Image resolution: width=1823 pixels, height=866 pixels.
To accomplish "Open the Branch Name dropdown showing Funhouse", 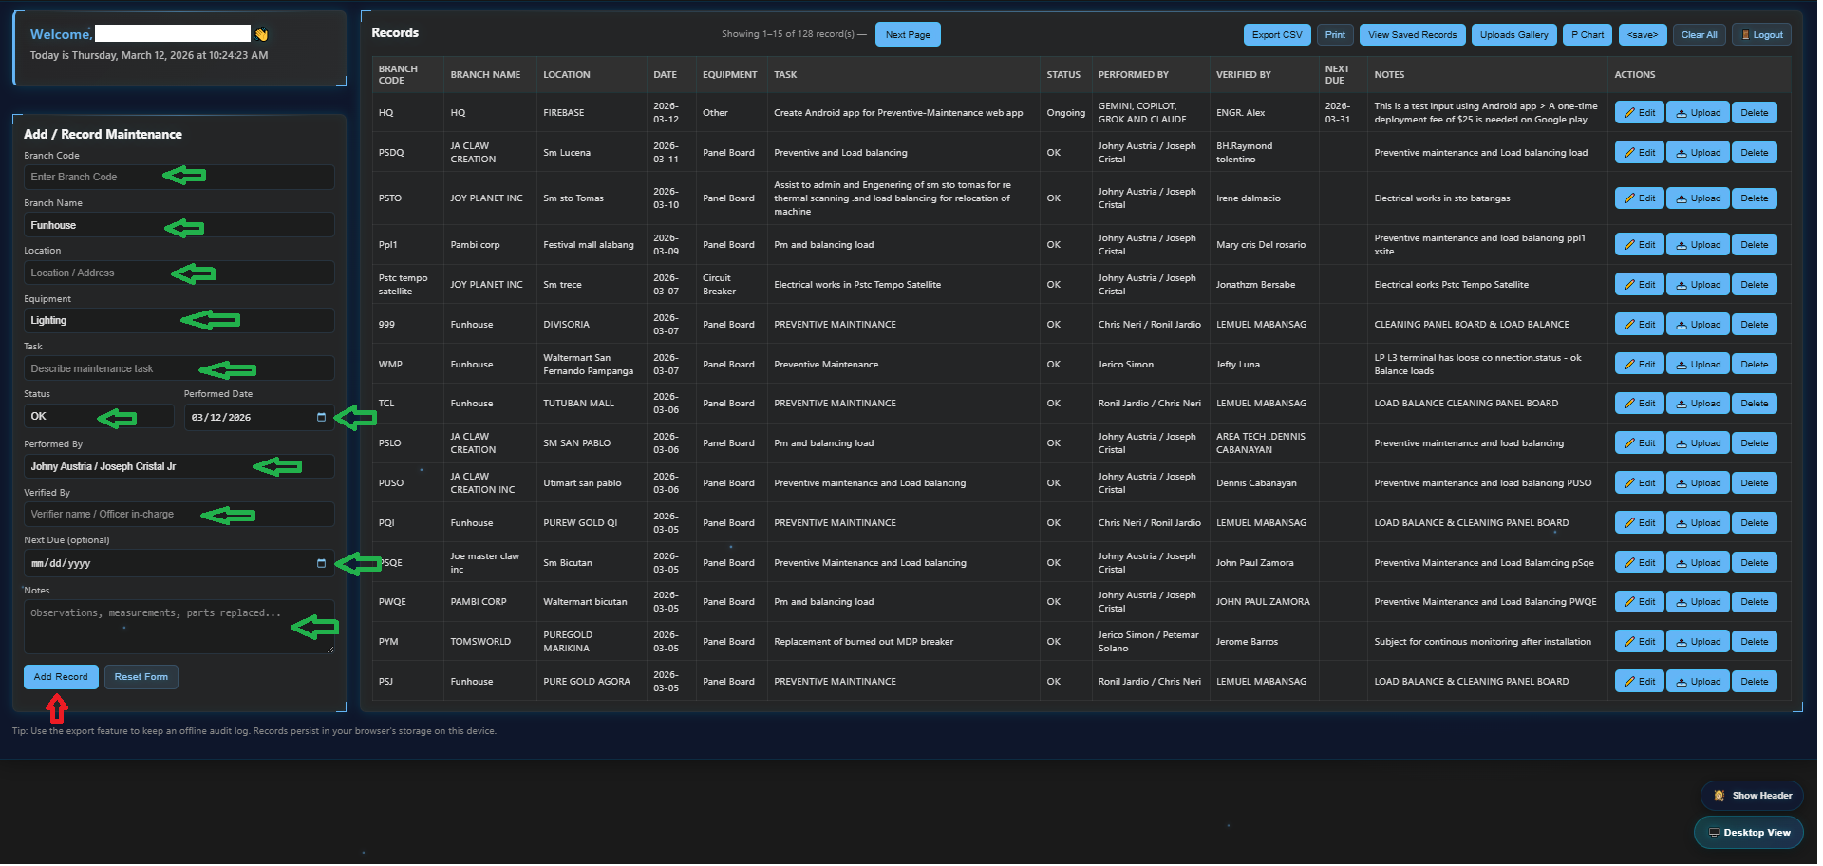I will pos(179,226).
